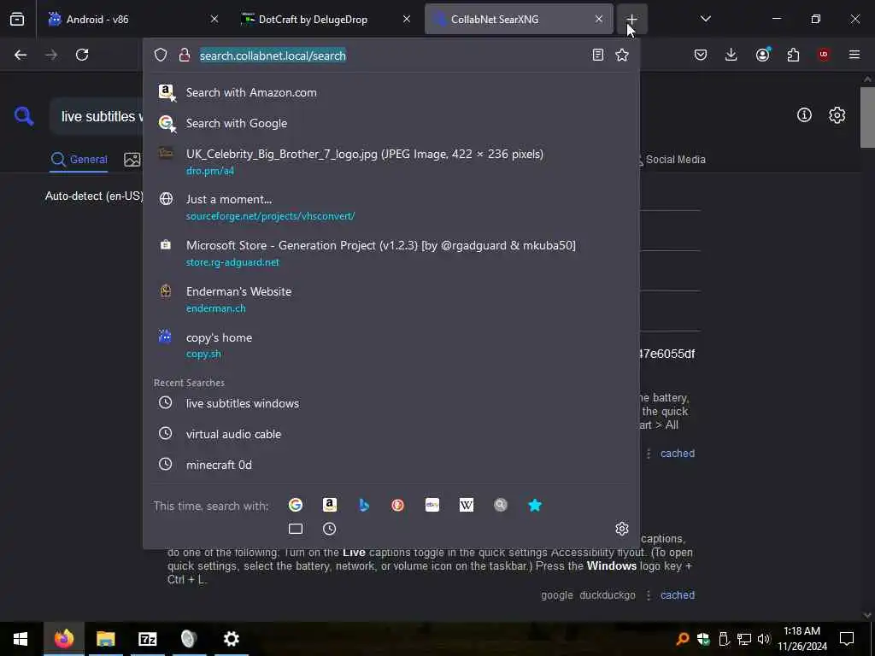Open SearXNG about info icon

point(804,115)
